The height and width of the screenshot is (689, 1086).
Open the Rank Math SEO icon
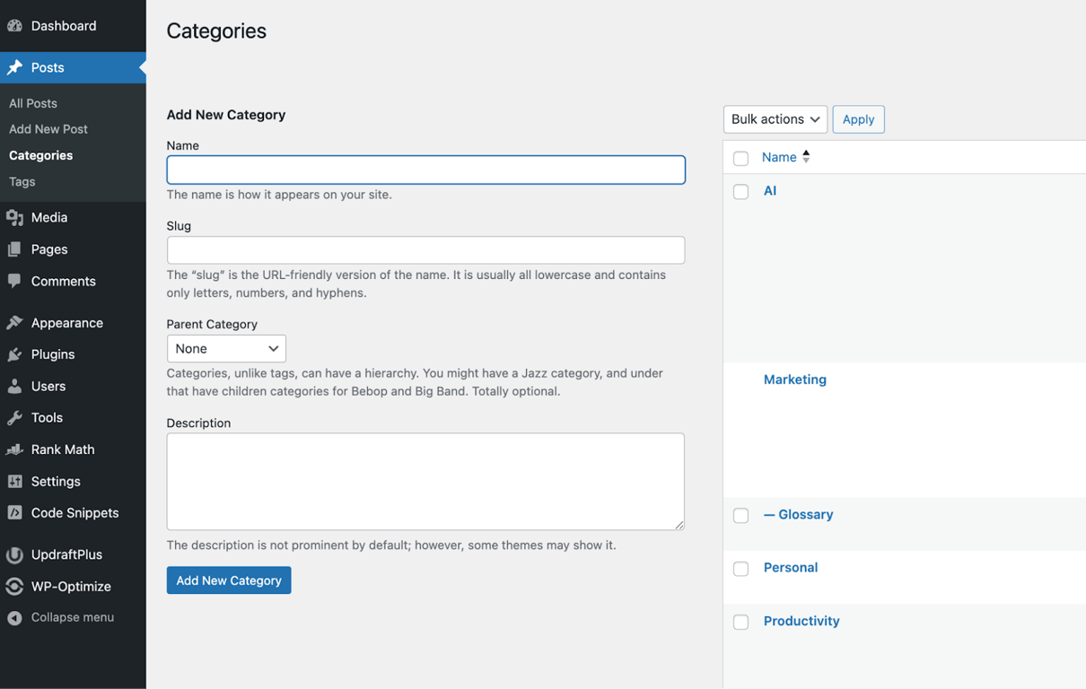[15, 449]
